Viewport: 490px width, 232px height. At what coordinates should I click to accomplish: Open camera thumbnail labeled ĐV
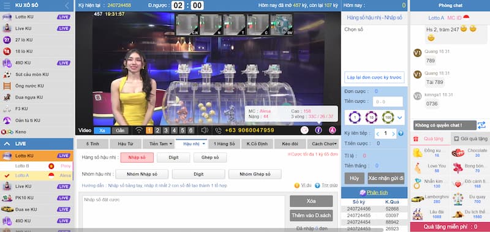pyautogui.click(x=281, y=24)
